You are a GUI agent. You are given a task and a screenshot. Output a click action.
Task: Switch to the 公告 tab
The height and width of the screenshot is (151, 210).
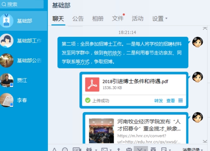78,19
